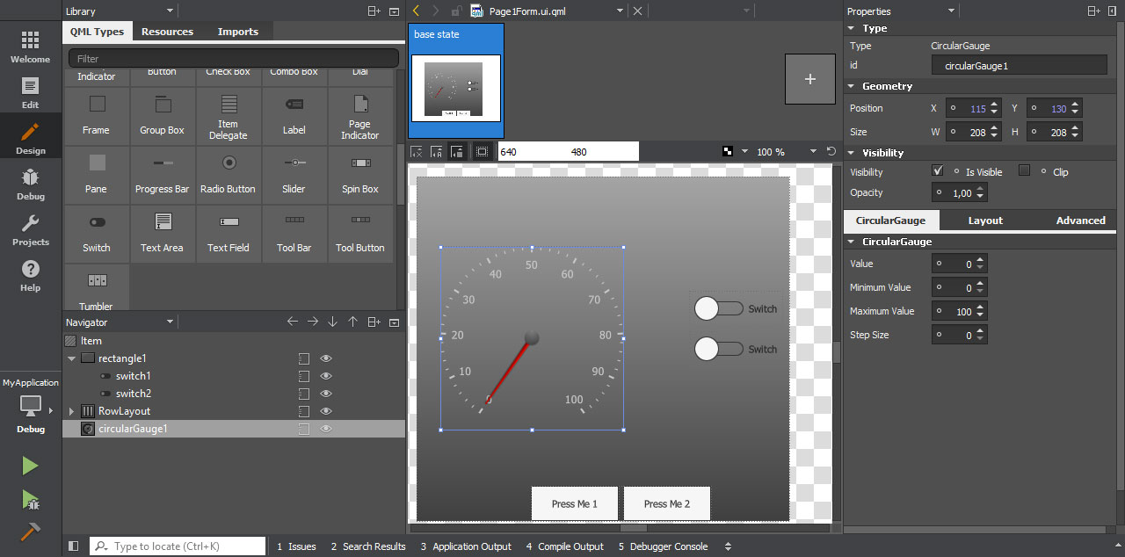Viewport: 1125px width, 557px height.
Task: Open the Advanced properties tab
Action: 1080,221
